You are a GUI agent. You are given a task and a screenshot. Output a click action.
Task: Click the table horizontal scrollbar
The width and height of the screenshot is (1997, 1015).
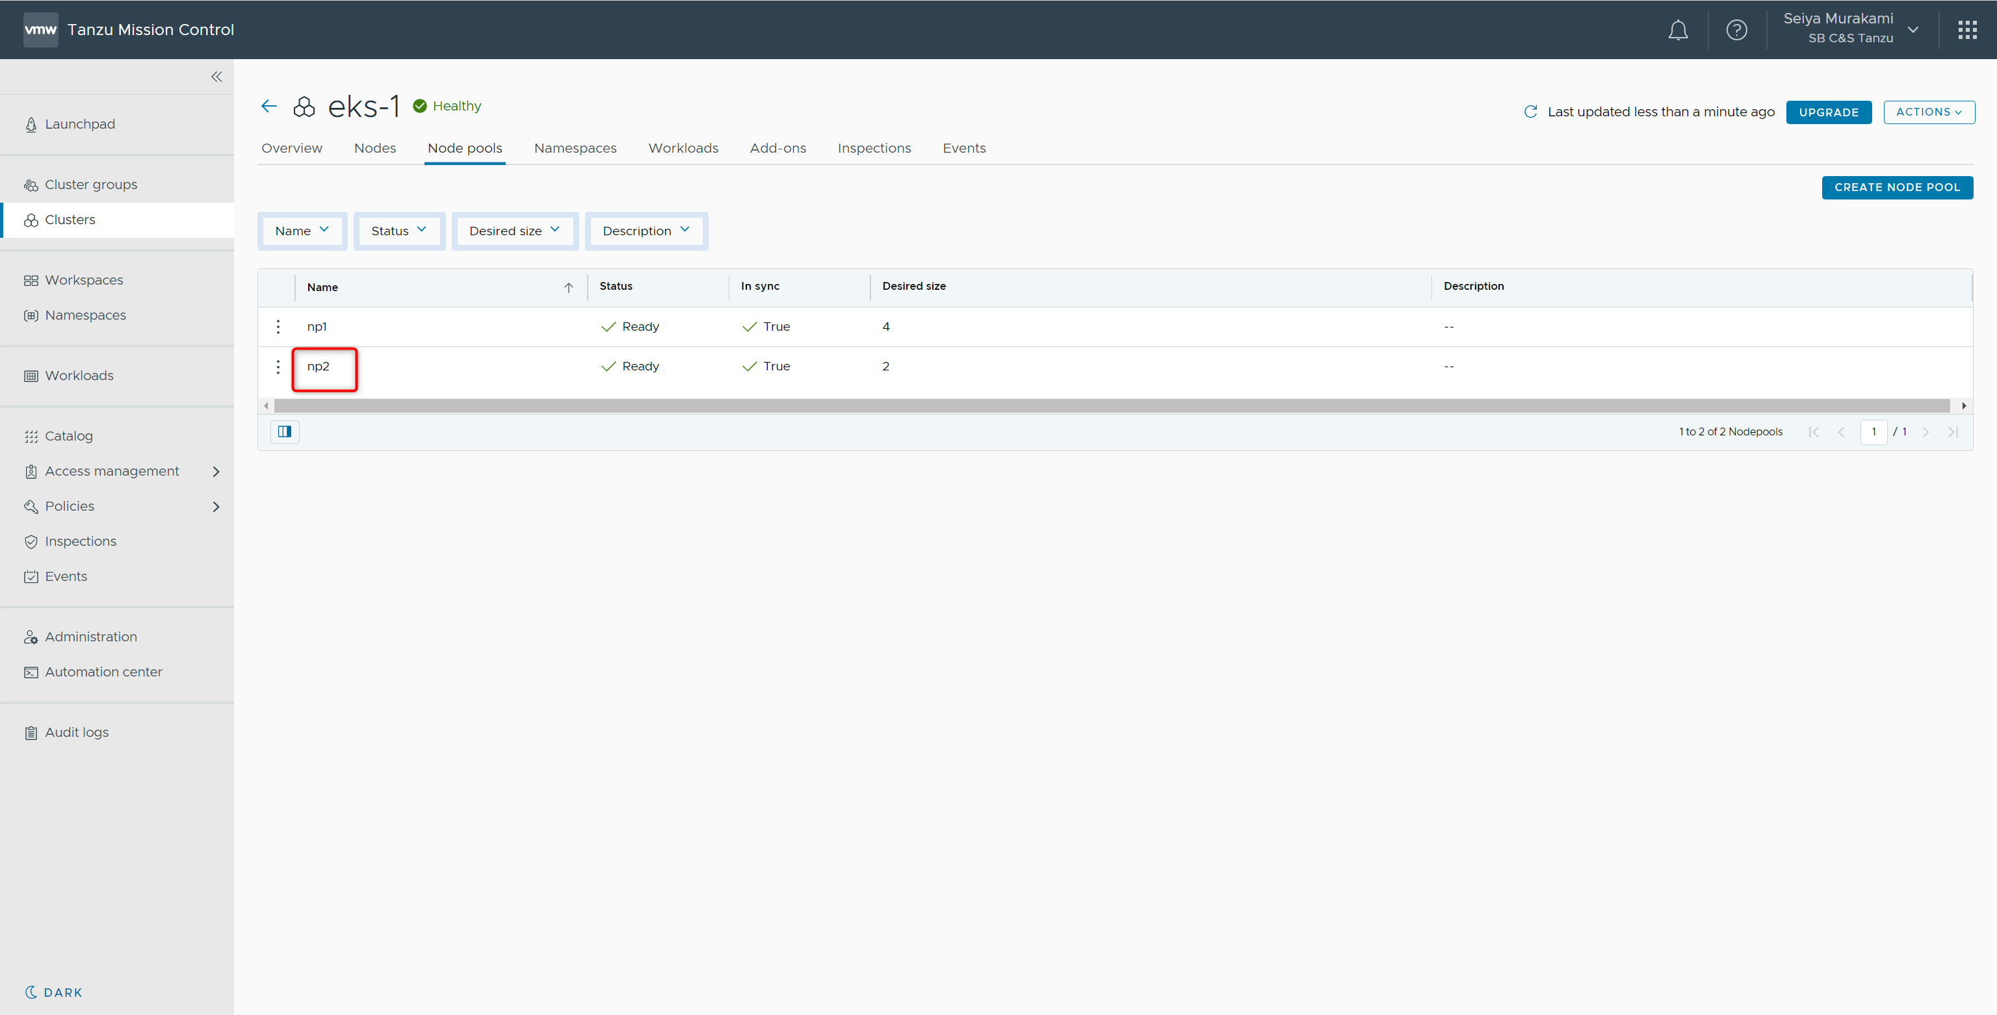[x=1111, y=406]
